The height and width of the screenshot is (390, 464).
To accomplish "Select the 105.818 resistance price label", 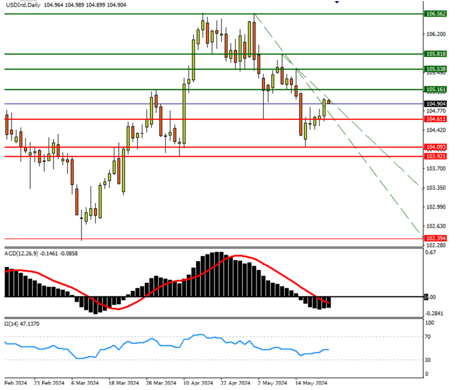I will pos(434,54).
